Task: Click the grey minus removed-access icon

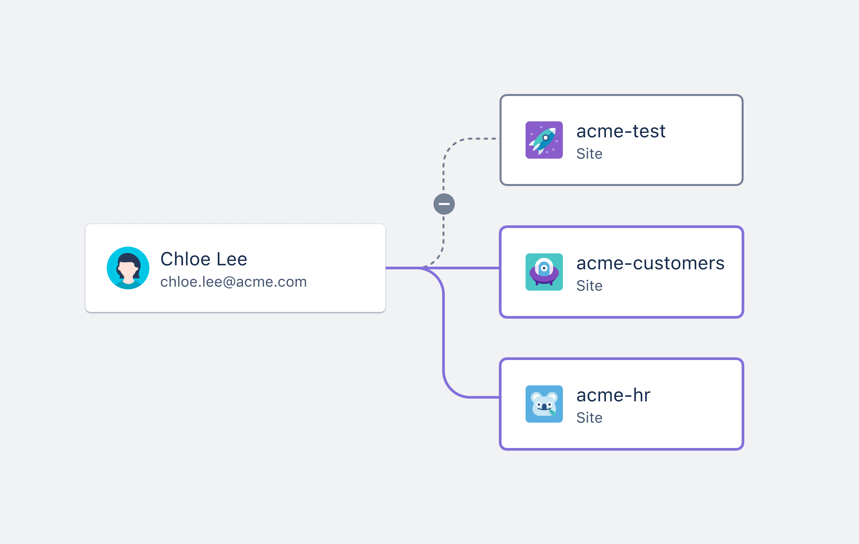Action: [444, 204]
